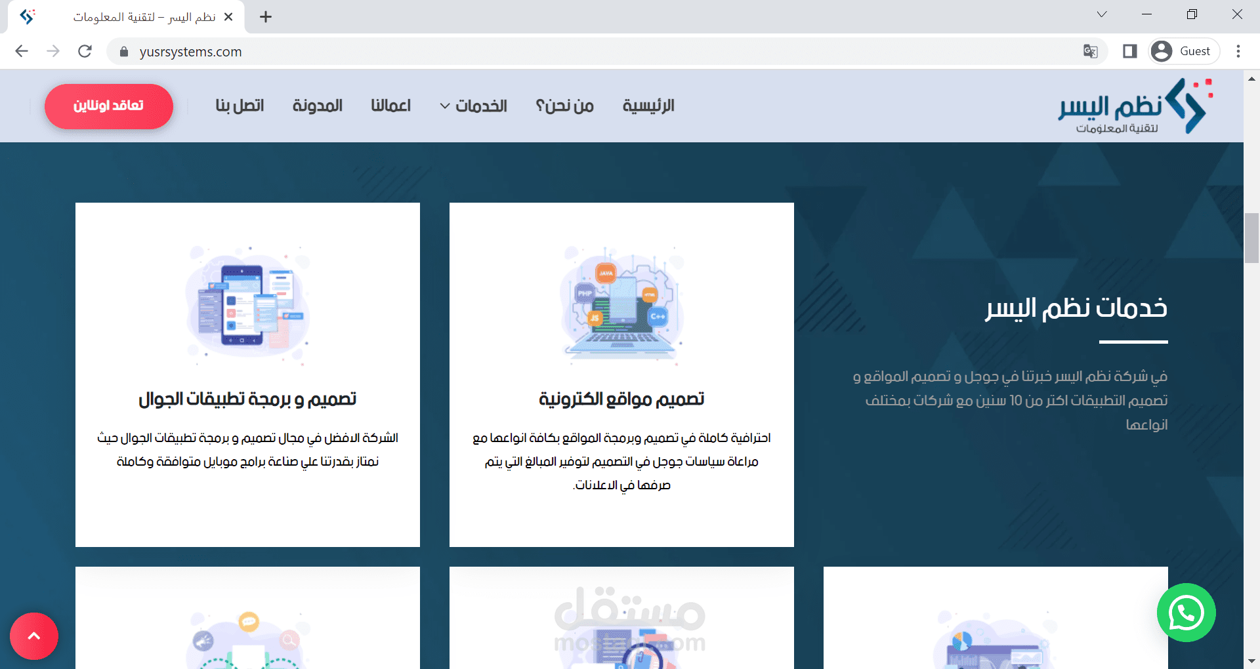Open the tab search chevron
The image size is (1260, 669).
pos(1102,14)
